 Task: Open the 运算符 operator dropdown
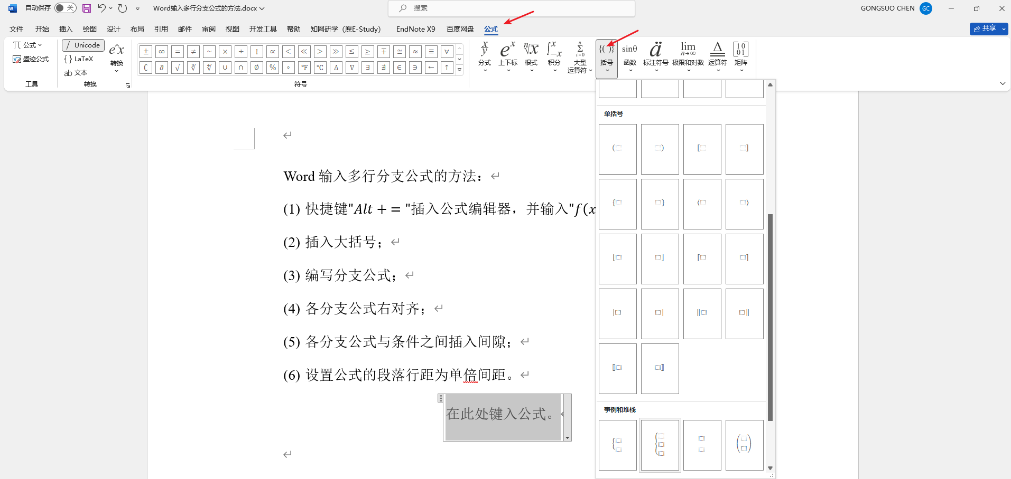(x=718, y=57)
